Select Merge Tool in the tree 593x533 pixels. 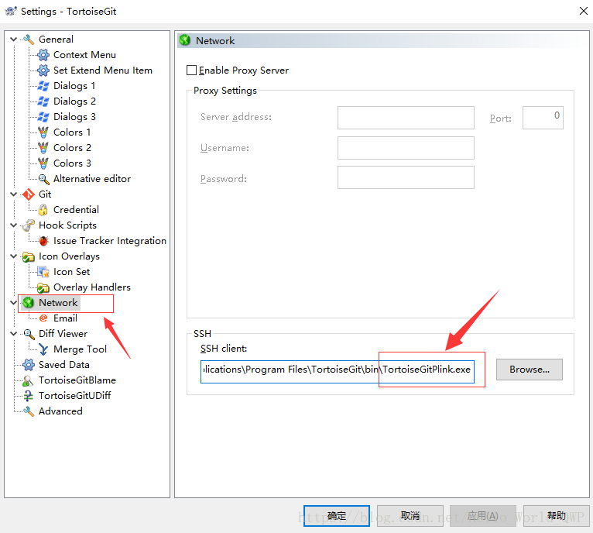81,349
